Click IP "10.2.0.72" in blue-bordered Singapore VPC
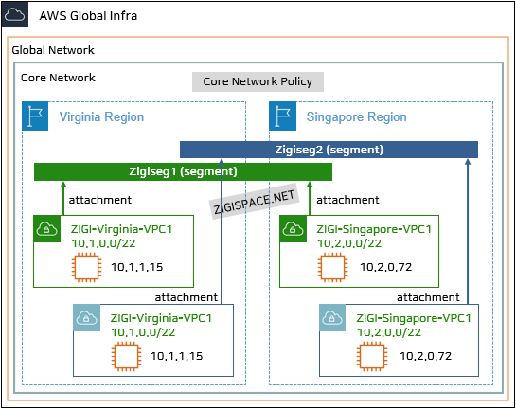Image resolution: width=516 pixels, height=409 pixels. coord(425,356)
